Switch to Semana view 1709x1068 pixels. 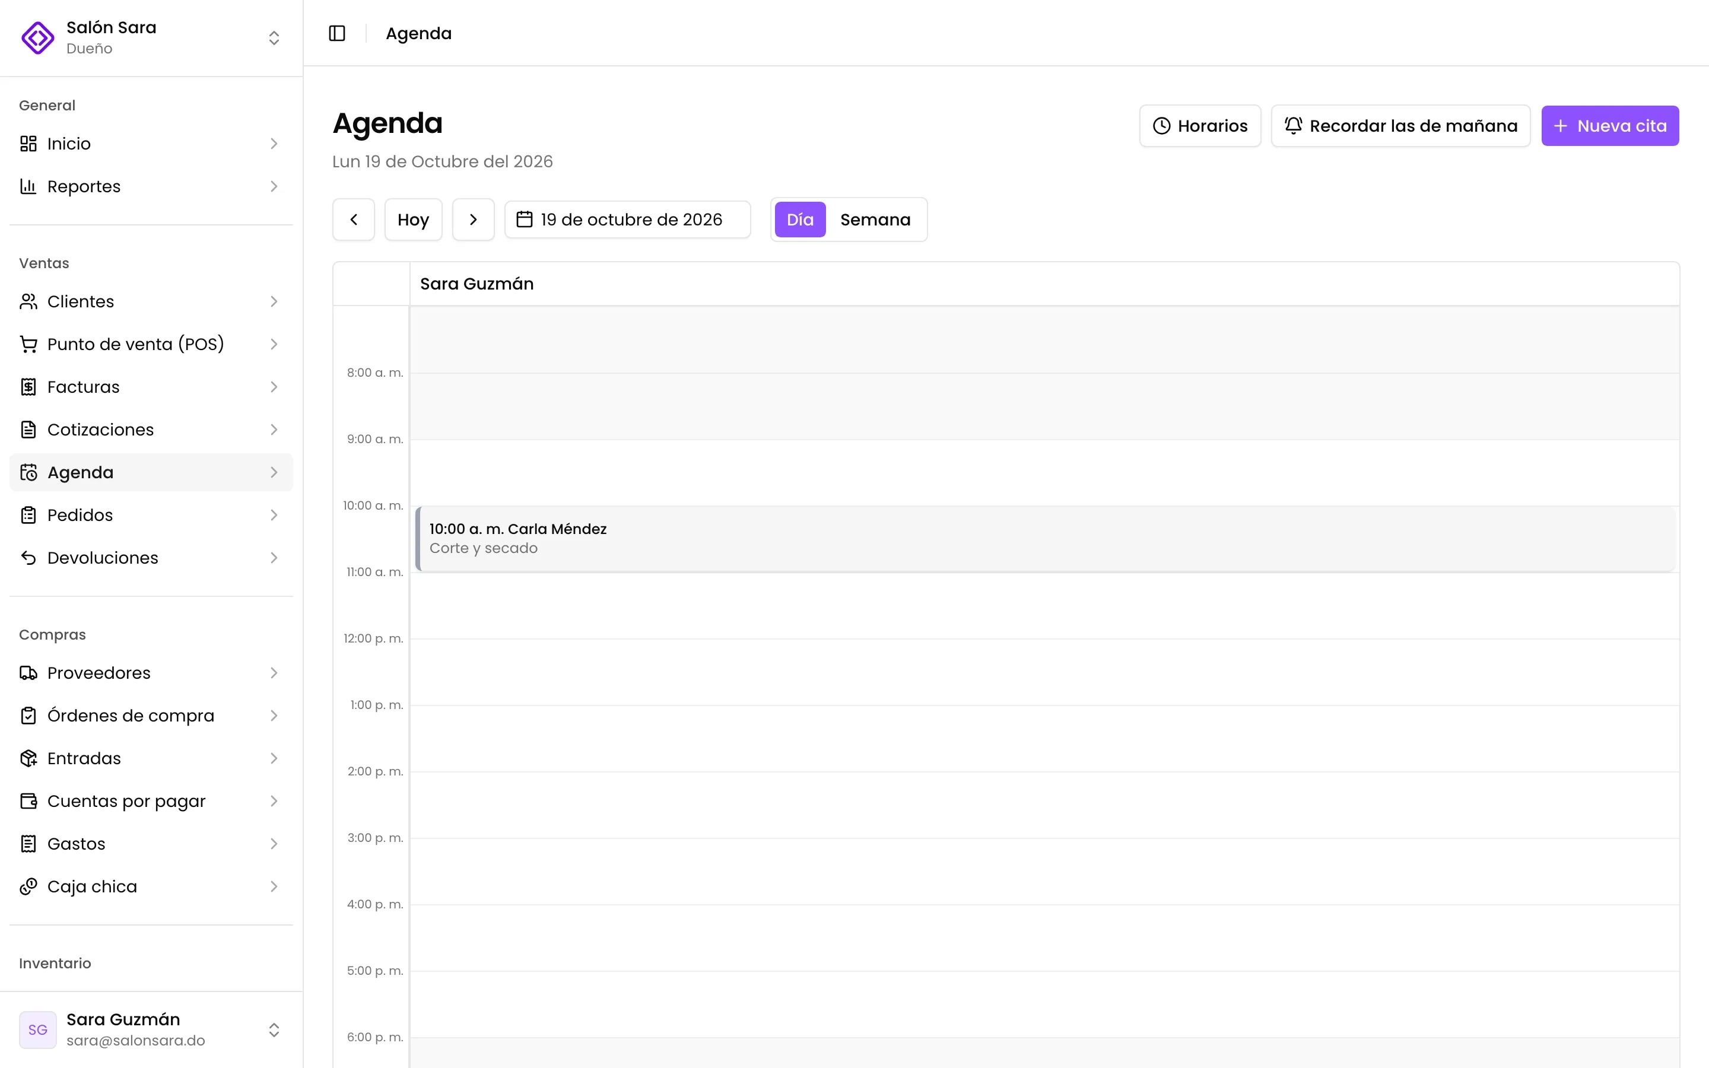coord(875,220)
